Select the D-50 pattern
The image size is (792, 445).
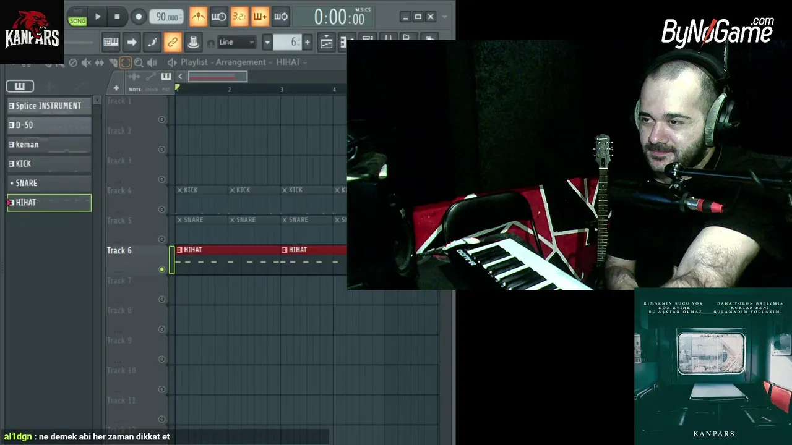pos(49,125)
